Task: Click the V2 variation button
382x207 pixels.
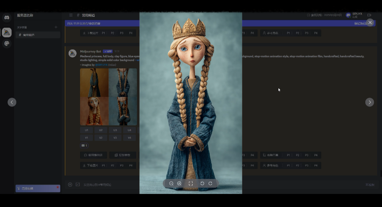Action: (101, 137)
